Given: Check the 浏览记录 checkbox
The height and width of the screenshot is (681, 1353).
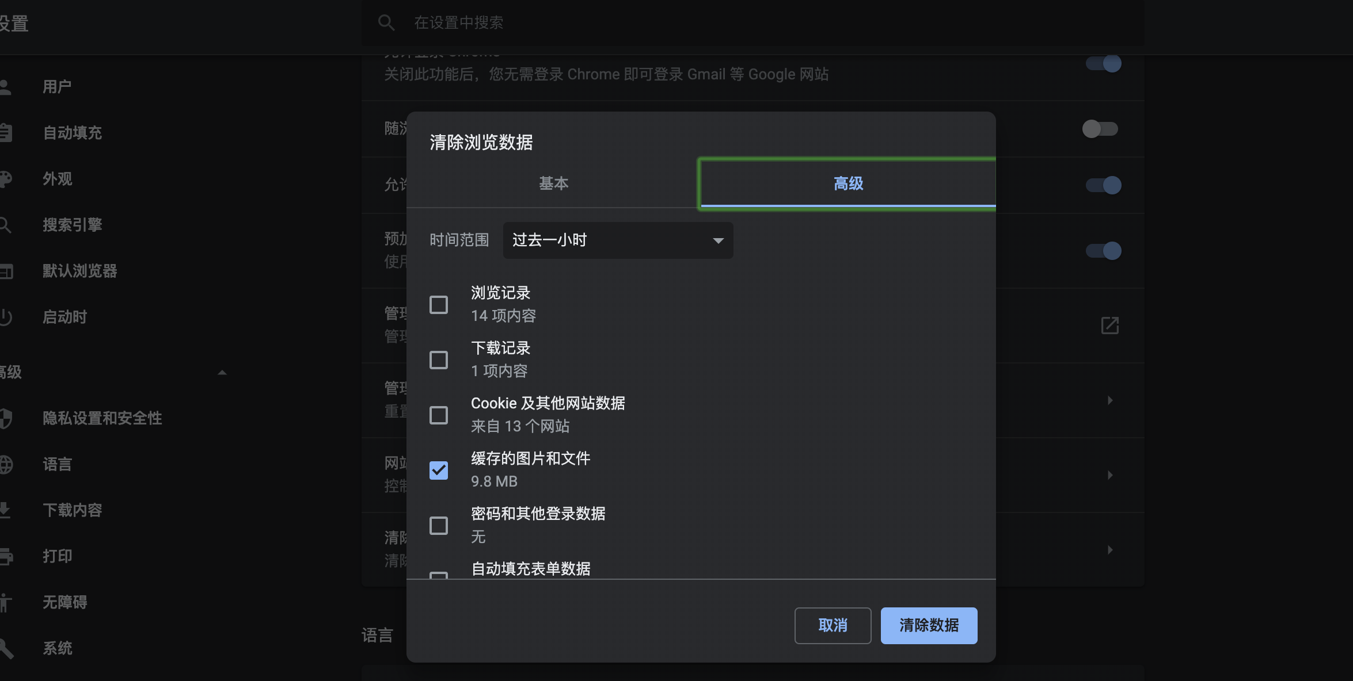Looking at the screenshot, I should [438, 304].
